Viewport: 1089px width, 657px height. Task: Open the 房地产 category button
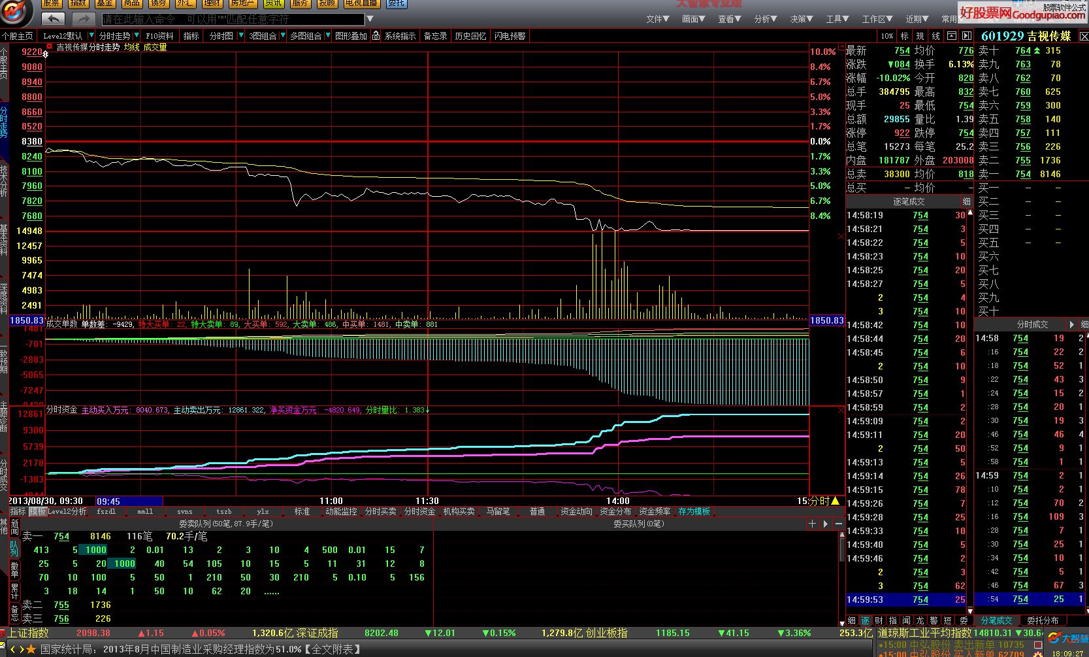242,4
